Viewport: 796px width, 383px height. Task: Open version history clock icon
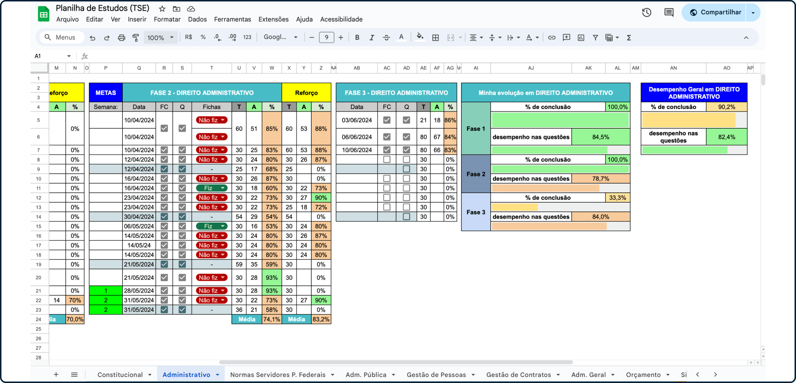[646, 12]
